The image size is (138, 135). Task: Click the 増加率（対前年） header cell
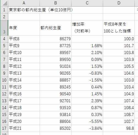pos(87,28)
